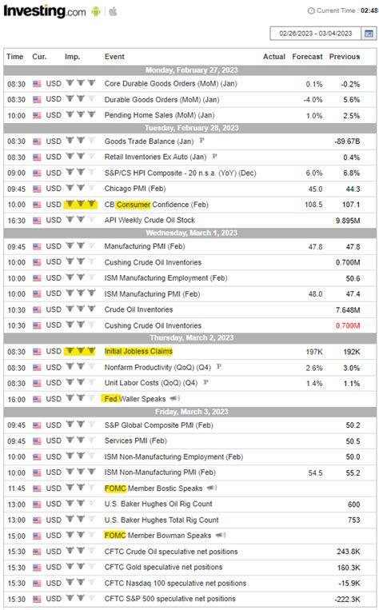
Task: Open the Android app icon
Action: click(x=96, y=12)
